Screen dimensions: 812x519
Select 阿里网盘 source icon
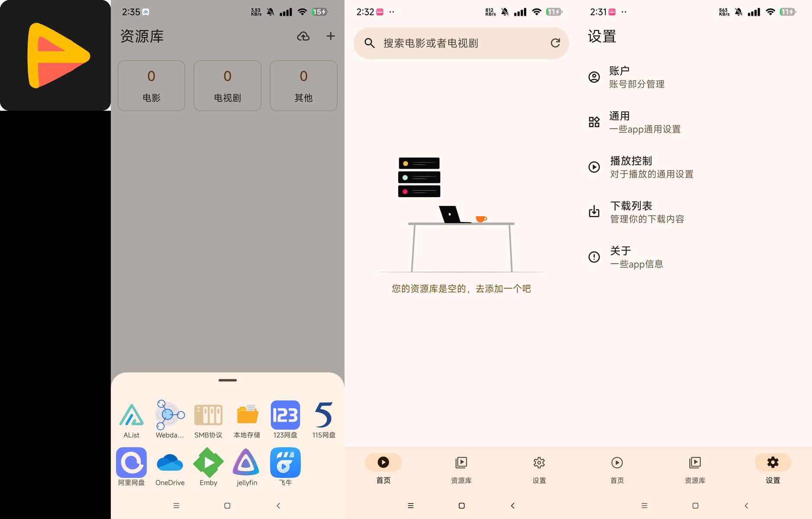pyautogui.click(x=132, y=463)
